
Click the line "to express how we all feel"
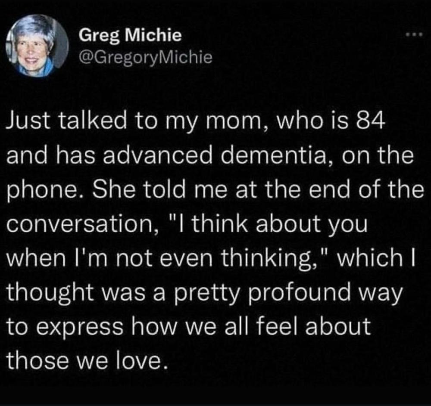(189, 327)
